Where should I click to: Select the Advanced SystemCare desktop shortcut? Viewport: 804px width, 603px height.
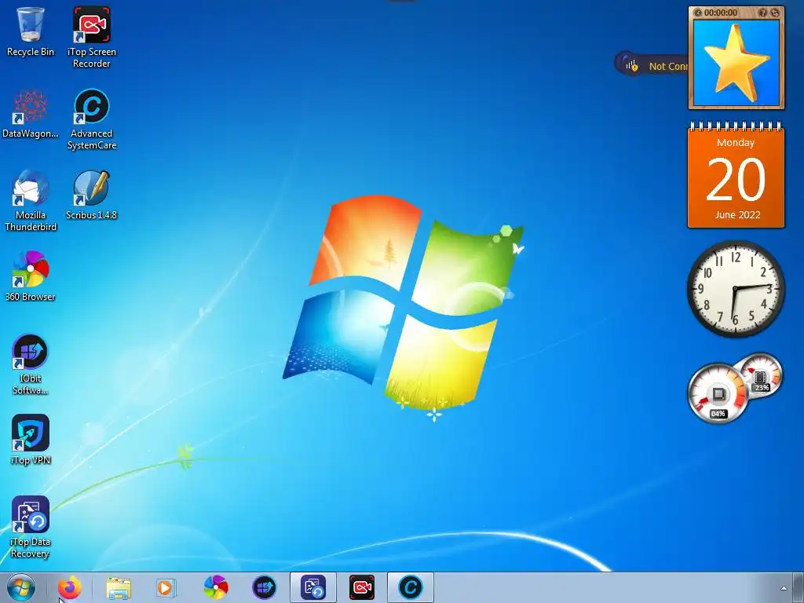91,119
